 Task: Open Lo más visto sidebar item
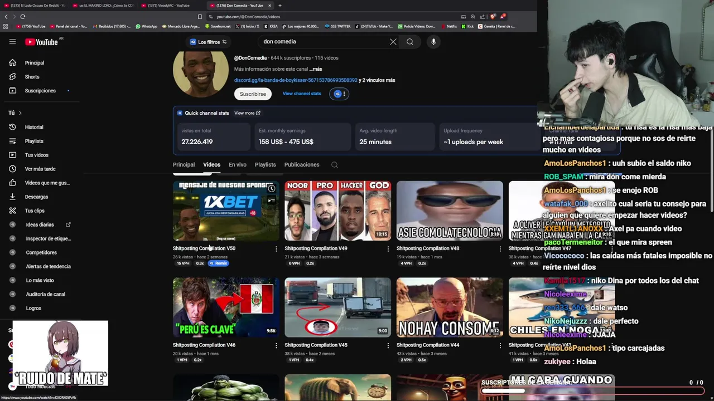(x=40, y=280)
